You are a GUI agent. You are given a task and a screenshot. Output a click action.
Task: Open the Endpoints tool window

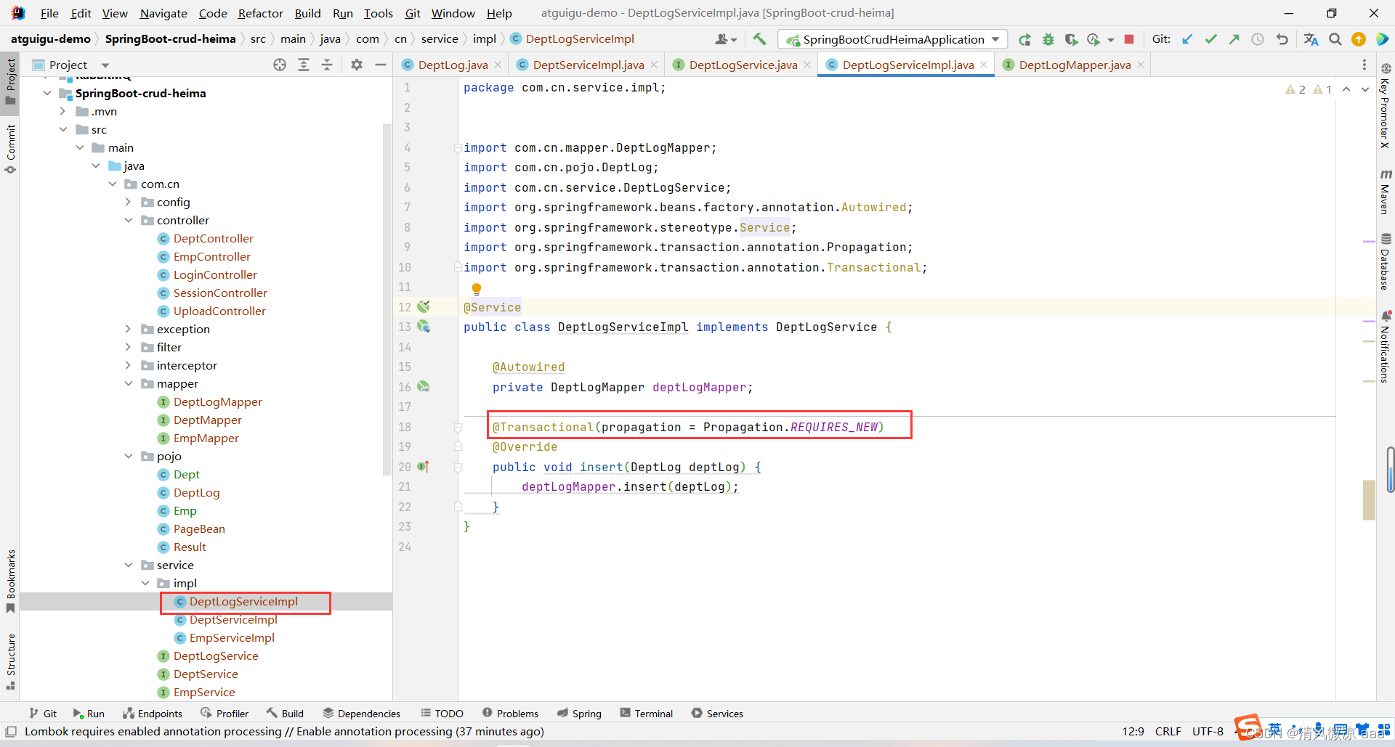(x=153, y=714)
